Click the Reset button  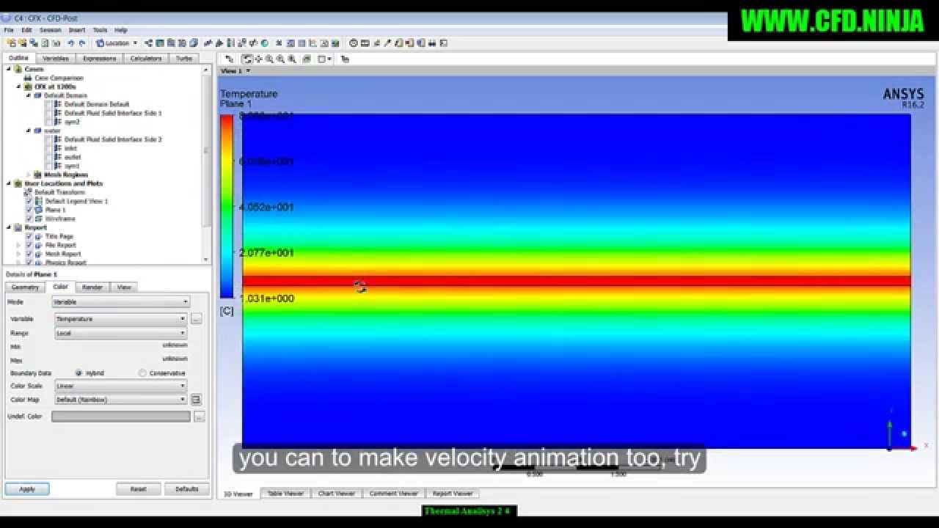(x=138, y=489)
